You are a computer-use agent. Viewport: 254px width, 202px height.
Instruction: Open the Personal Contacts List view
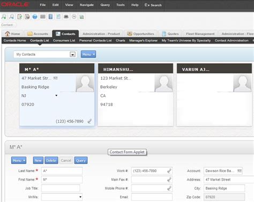[95, 41]
